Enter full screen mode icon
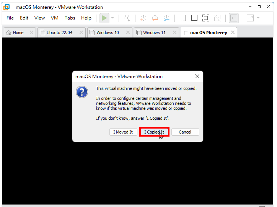 pyautogui.click(x=206, y=18)
